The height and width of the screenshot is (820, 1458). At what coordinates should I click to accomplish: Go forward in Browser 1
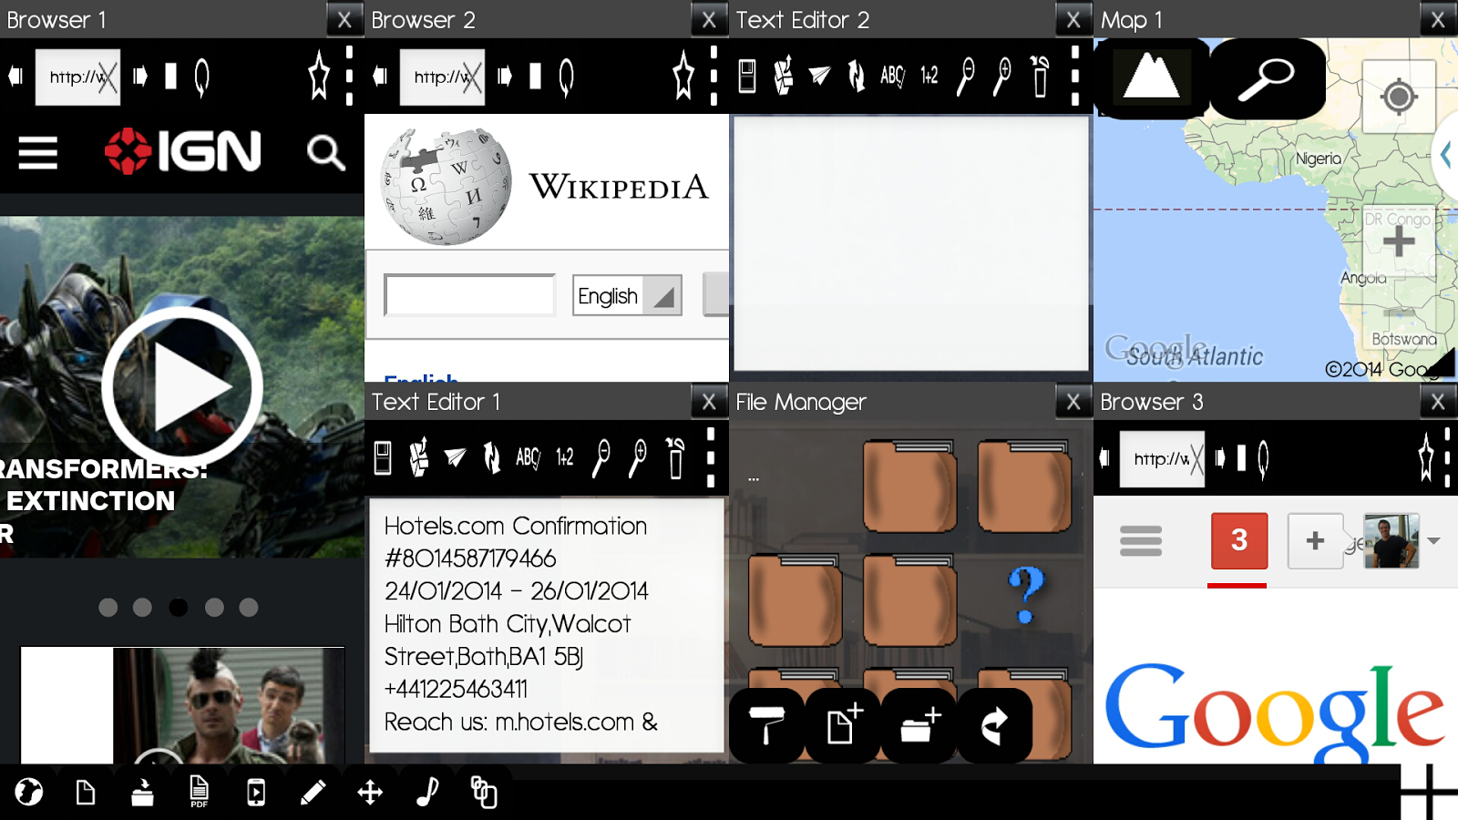click(139, 77)
